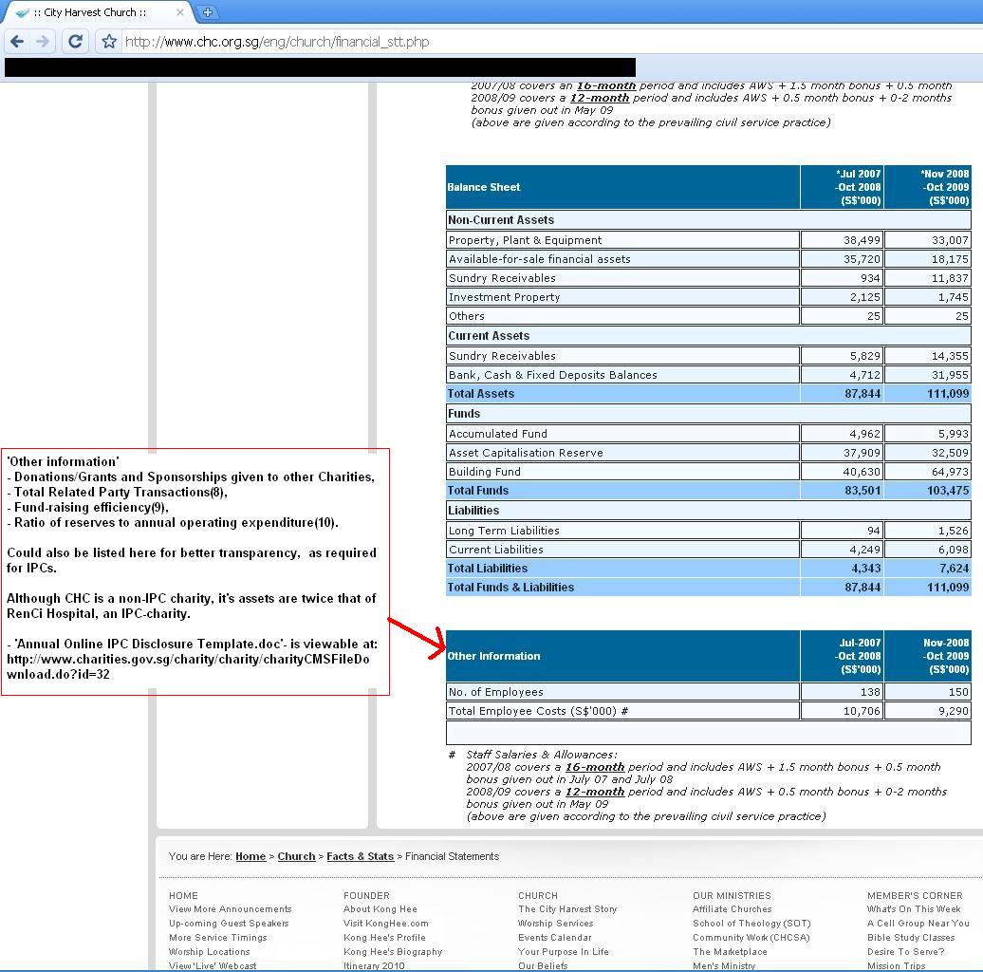Click the Total Funds value 103,475
The image size is (983, 972).
[x=948, y=491]
